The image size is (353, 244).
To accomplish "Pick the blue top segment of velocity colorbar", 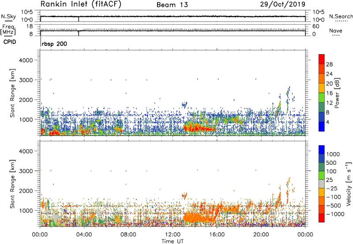I will tap(322, 150).
